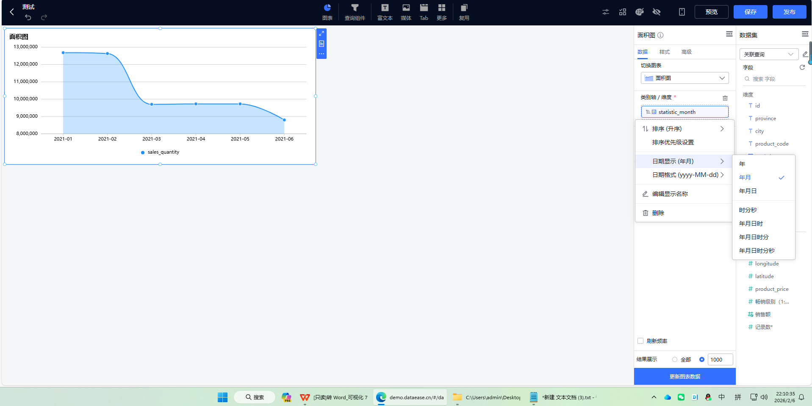Switch to the 数据 tab
Image resolution: width=812 pixels, height=406 pixels.
coord(643,52)
